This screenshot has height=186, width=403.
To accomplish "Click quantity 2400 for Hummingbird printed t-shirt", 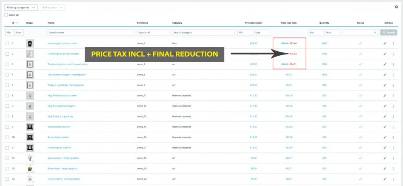I will click(324, 44).
